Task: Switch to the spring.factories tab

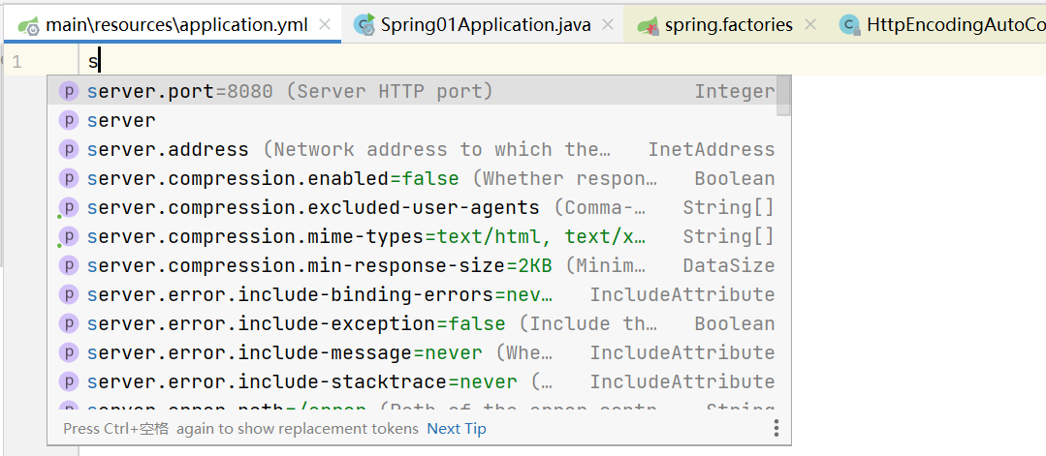Action: point(728,25)
